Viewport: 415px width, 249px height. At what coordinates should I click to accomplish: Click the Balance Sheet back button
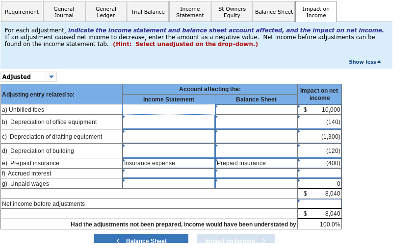[141, 239]
